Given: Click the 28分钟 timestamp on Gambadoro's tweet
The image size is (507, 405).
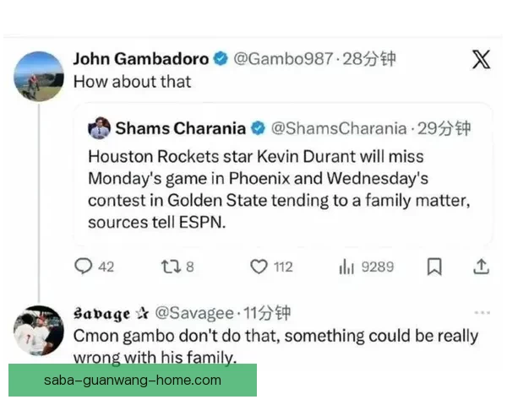Looking at the screenshot, I should (x=369, y=59).
